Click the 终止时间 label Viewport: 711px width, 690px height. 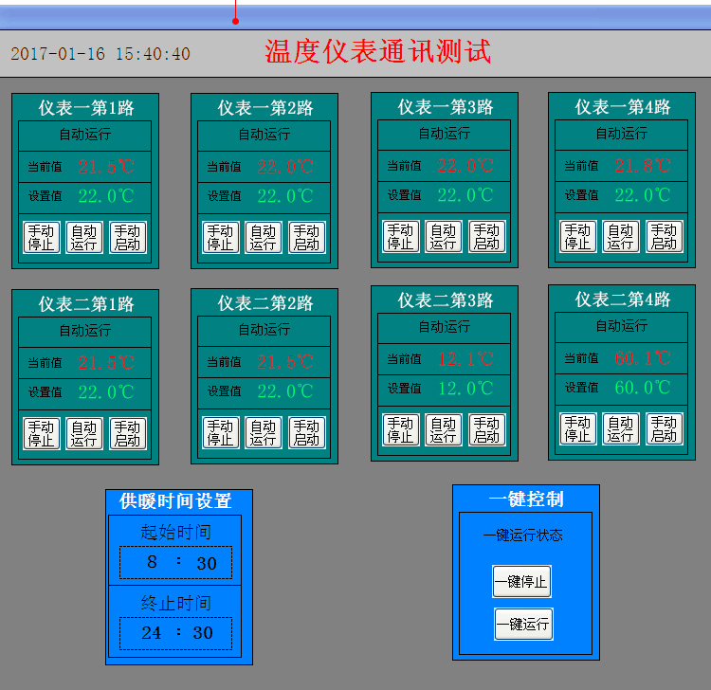175,604
